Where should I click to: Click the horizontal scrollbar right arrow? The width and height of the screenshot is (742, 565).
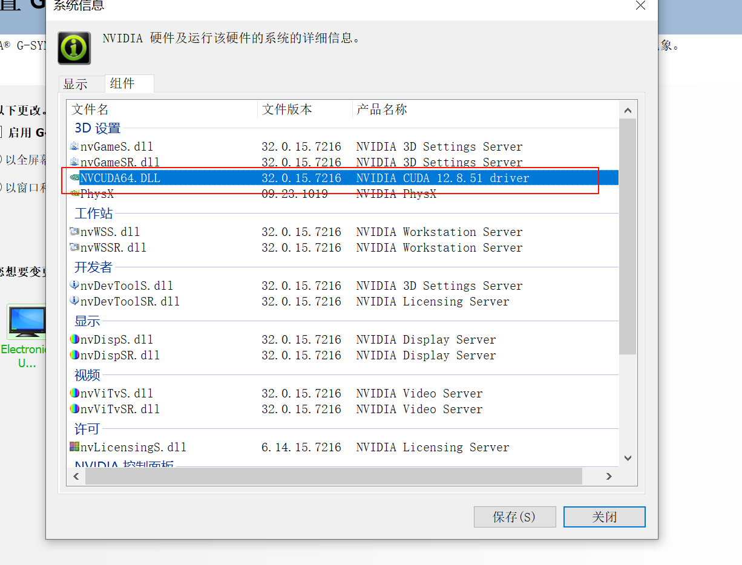(x=609, y=477)
